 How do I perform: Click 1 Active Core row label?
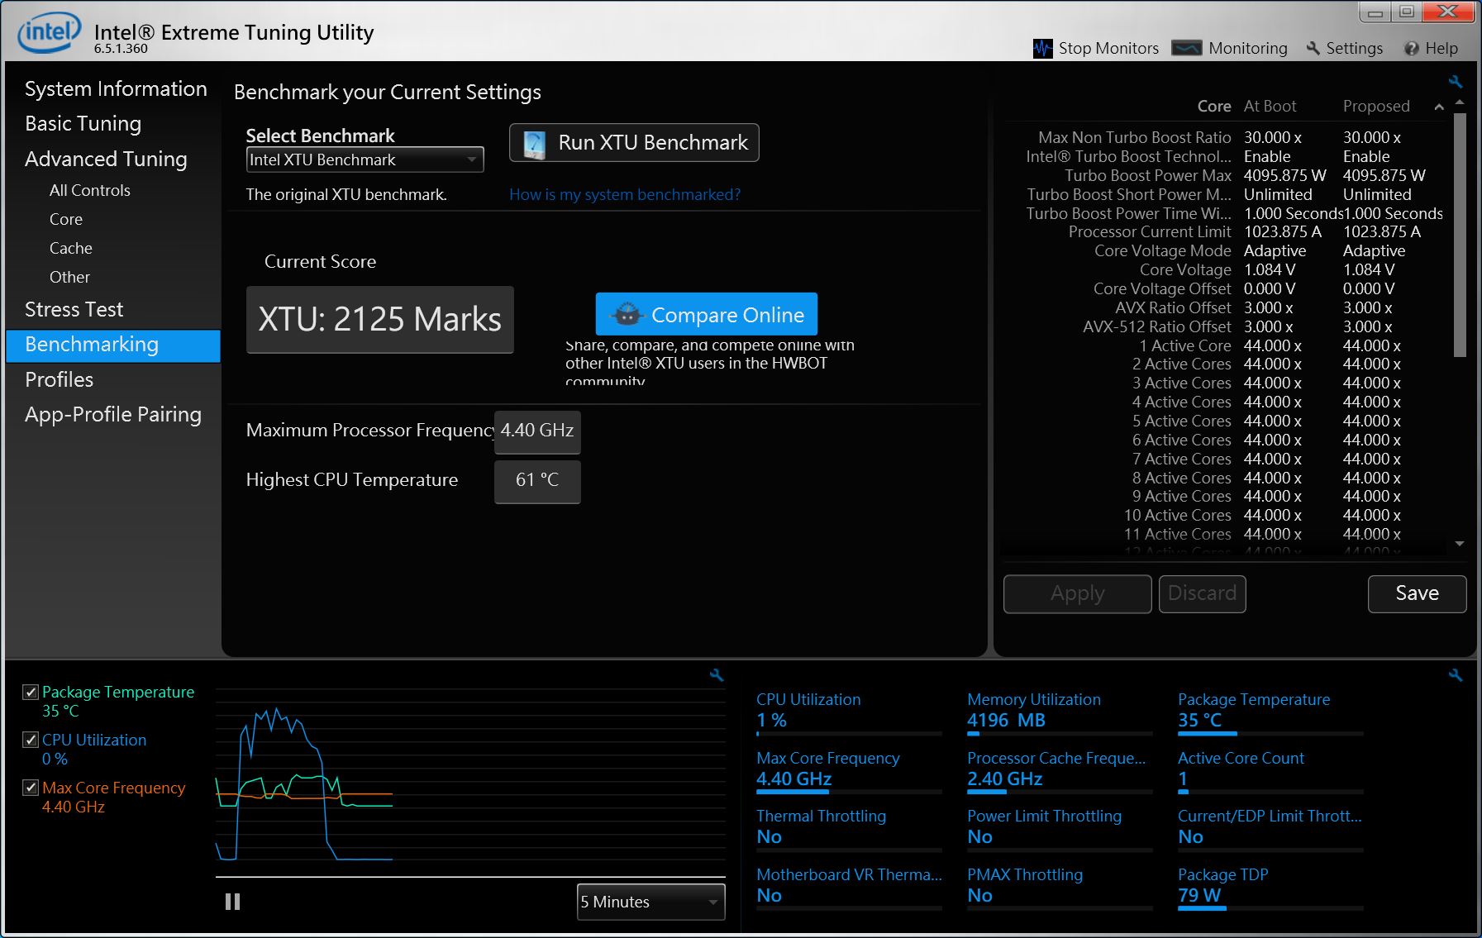pos(1185,345)
